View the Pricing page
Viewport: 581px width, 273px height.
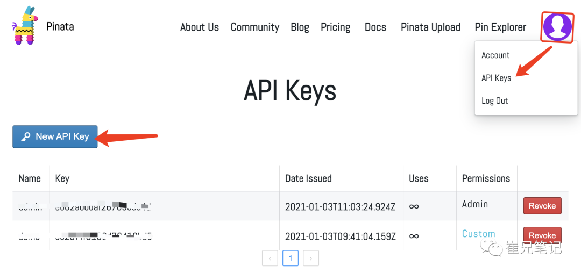[335, 27]
